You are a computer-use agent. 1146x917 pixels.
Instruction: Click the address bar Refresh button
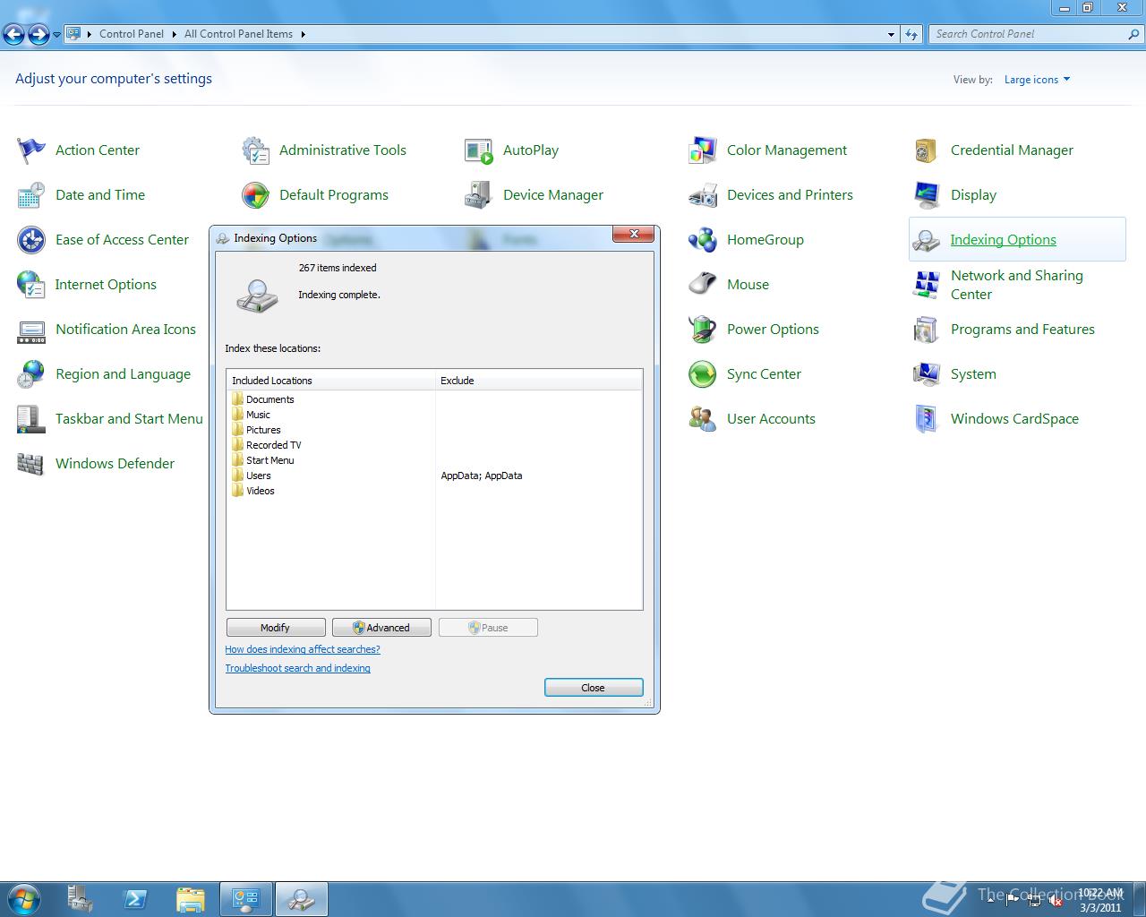coord(911,34)
